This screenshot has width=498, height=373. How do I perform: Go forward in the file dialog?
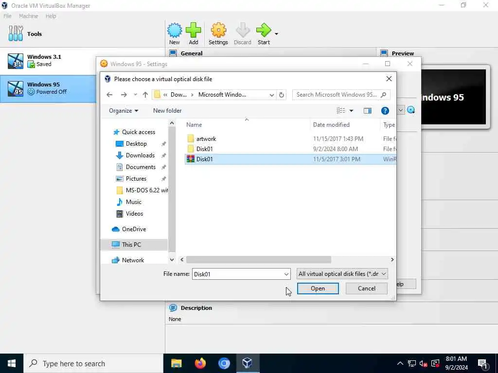tap(124, 95)
